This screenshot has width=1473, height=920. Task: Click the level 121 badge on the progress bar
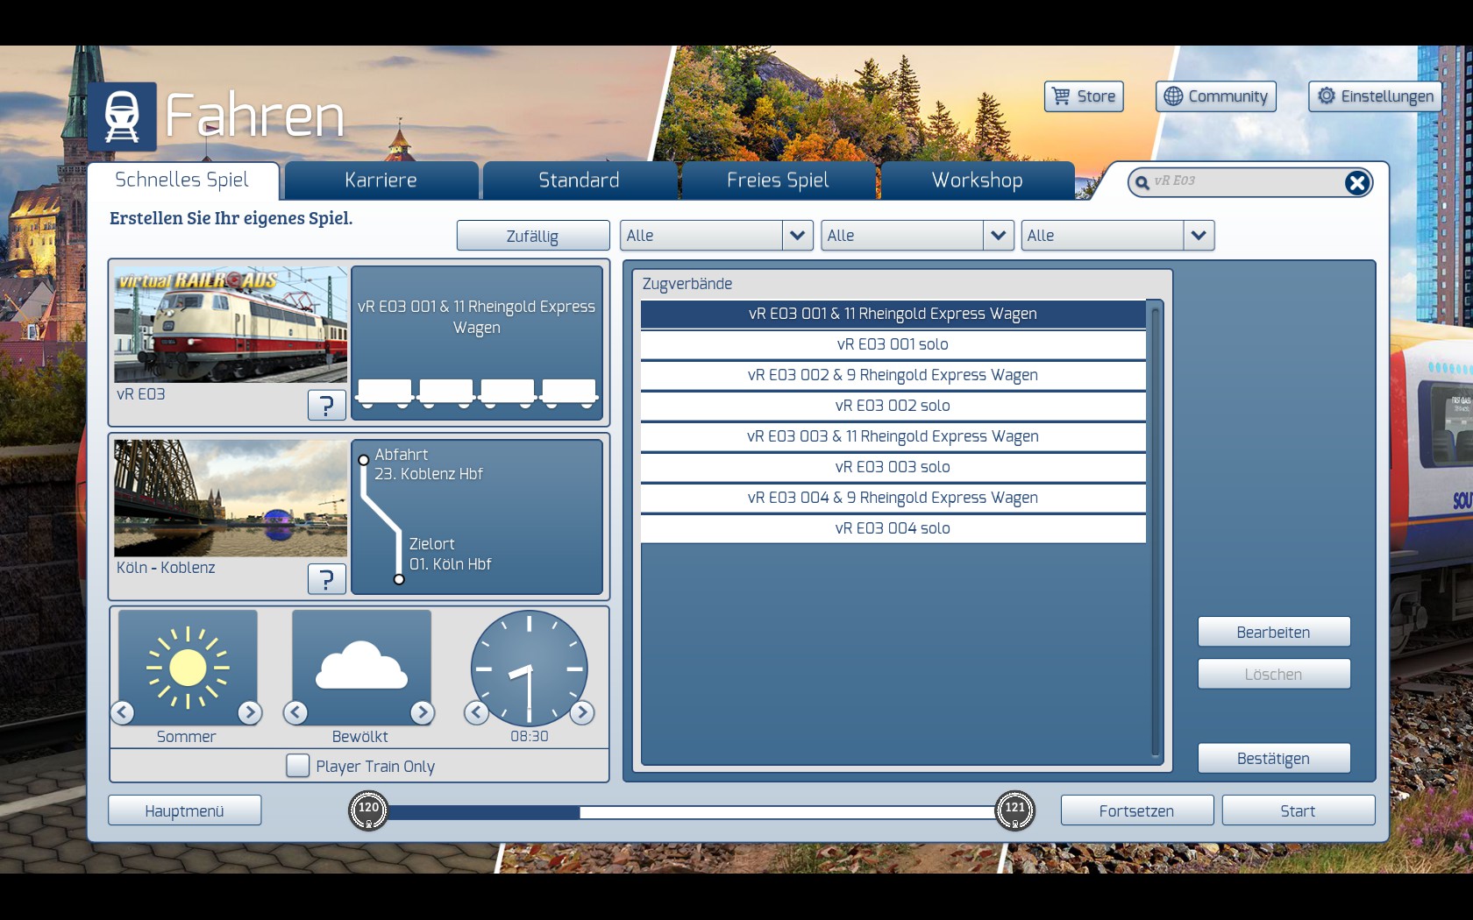[x=1014, y=810]
